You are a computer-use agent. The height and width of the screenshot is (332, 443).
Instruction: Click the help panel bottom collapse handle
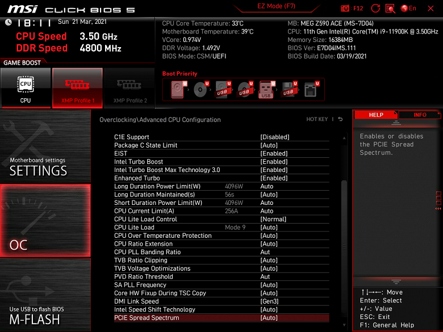[x=396, y=281]
